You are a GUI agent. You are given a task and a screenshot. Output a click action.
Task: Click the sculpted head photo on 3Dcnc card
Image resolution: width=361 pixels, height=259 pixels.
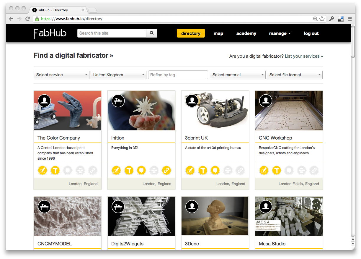point(215,216)
